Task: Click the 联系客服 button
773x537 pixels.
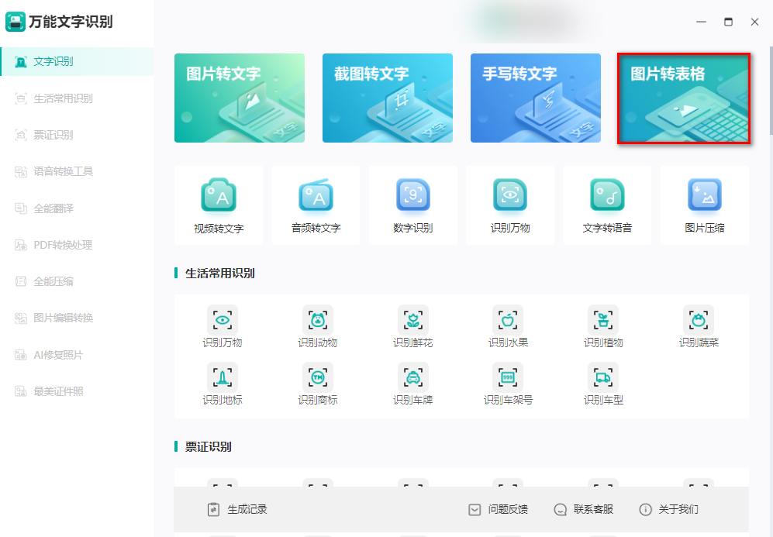Action: click(x=584, y=509)
